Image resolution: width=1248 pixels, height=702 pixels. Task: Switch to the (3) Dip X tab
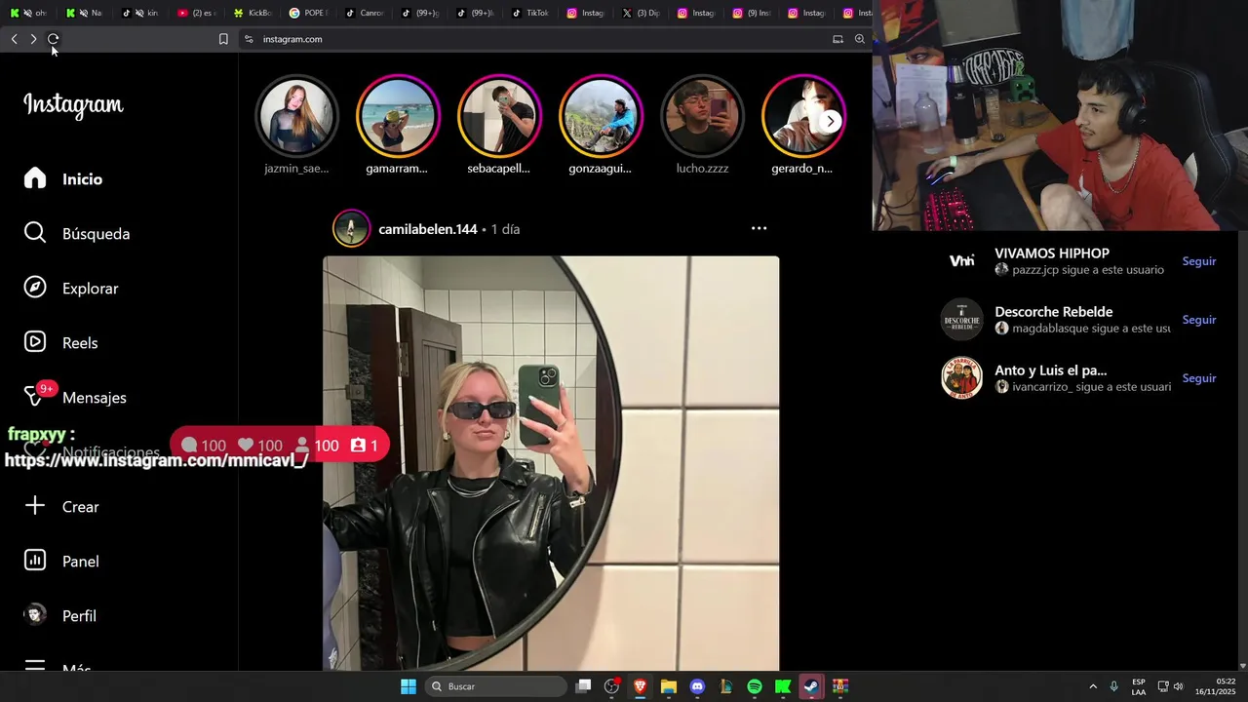tap(642, 13)
